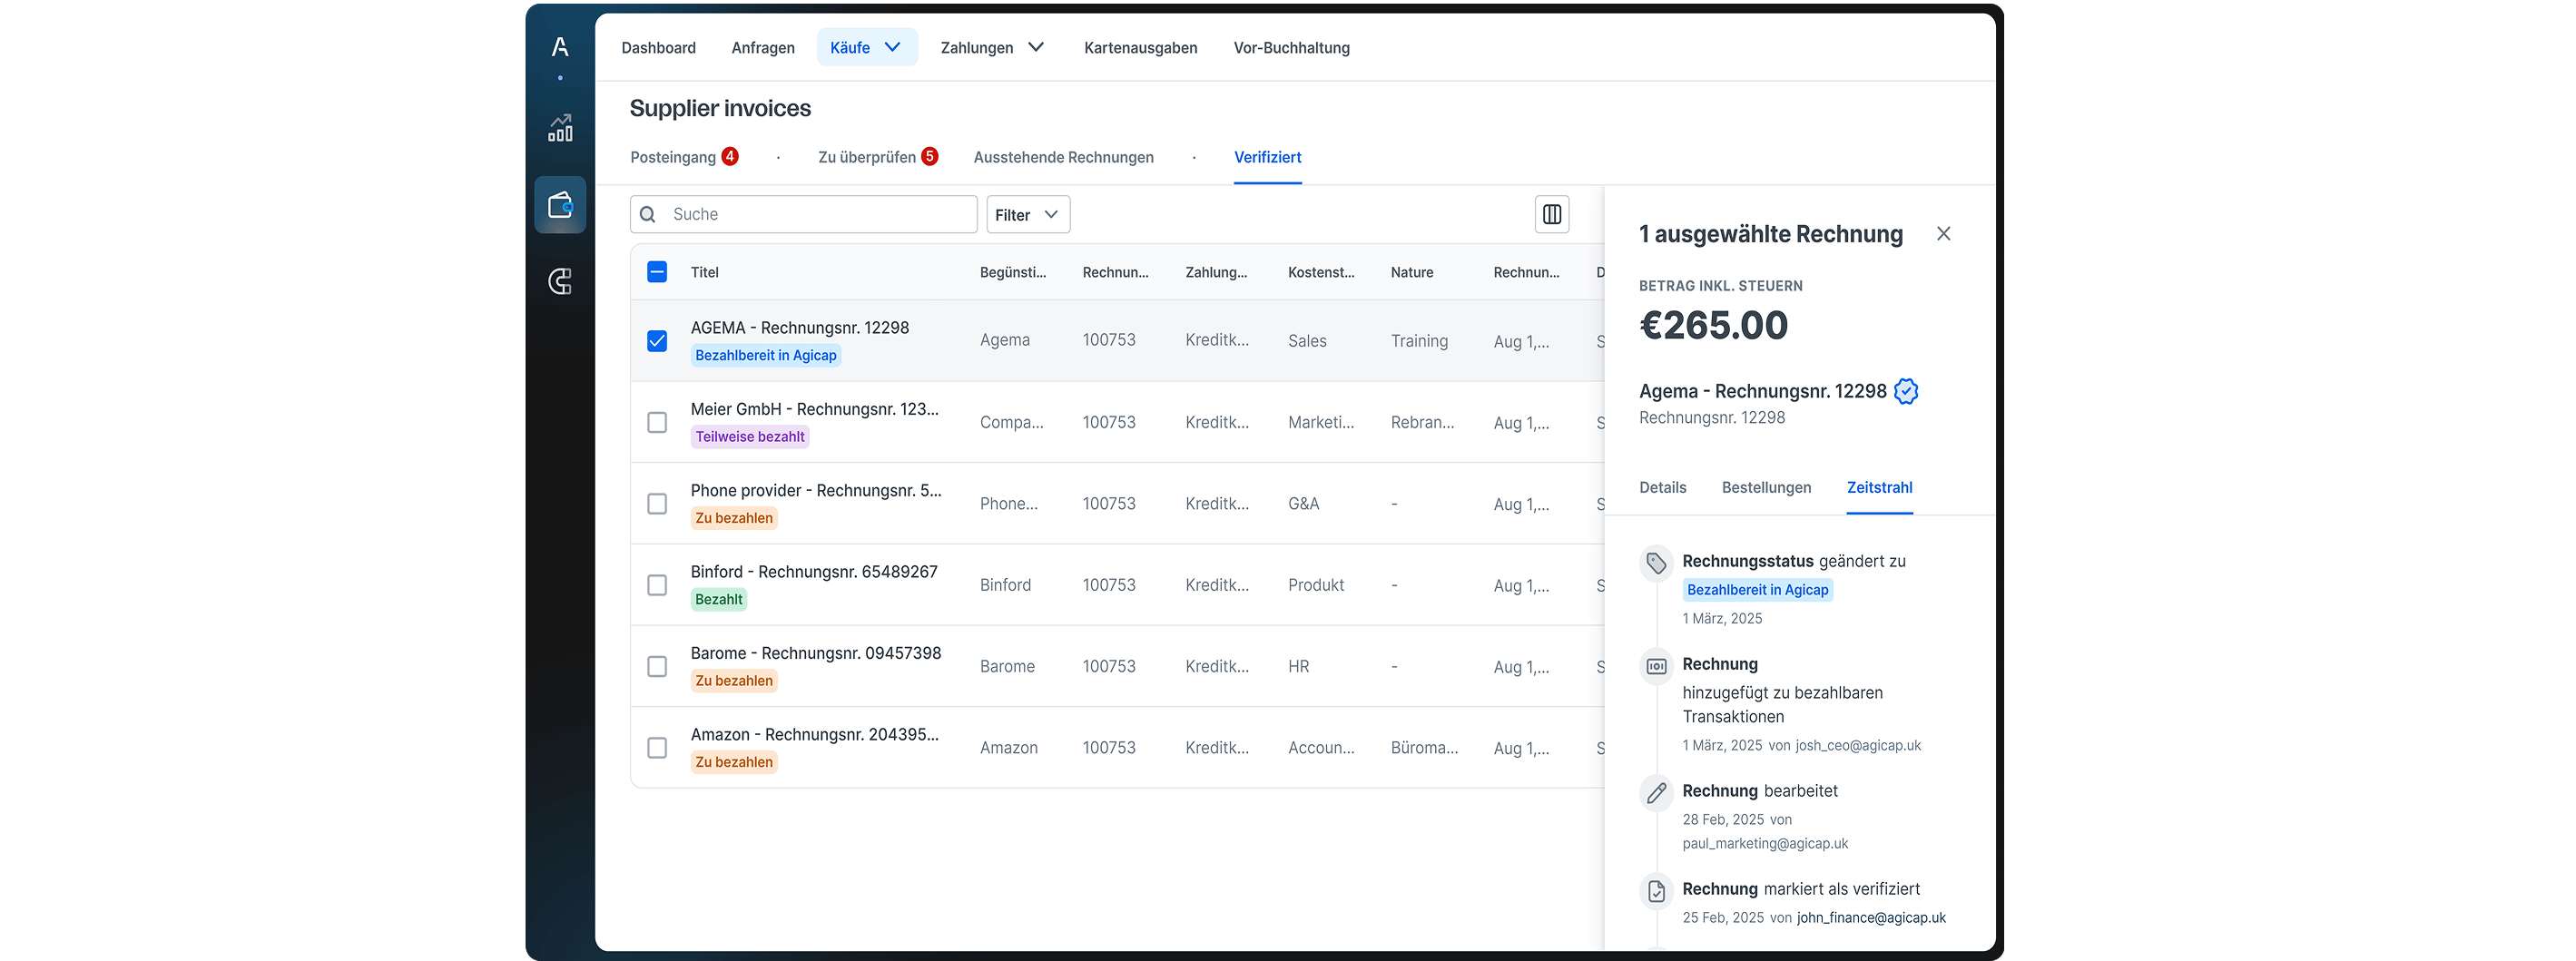Viewport: 2576px width, 961px height.
Task: Click the search magnifier icon
Action: click(648, 214)
